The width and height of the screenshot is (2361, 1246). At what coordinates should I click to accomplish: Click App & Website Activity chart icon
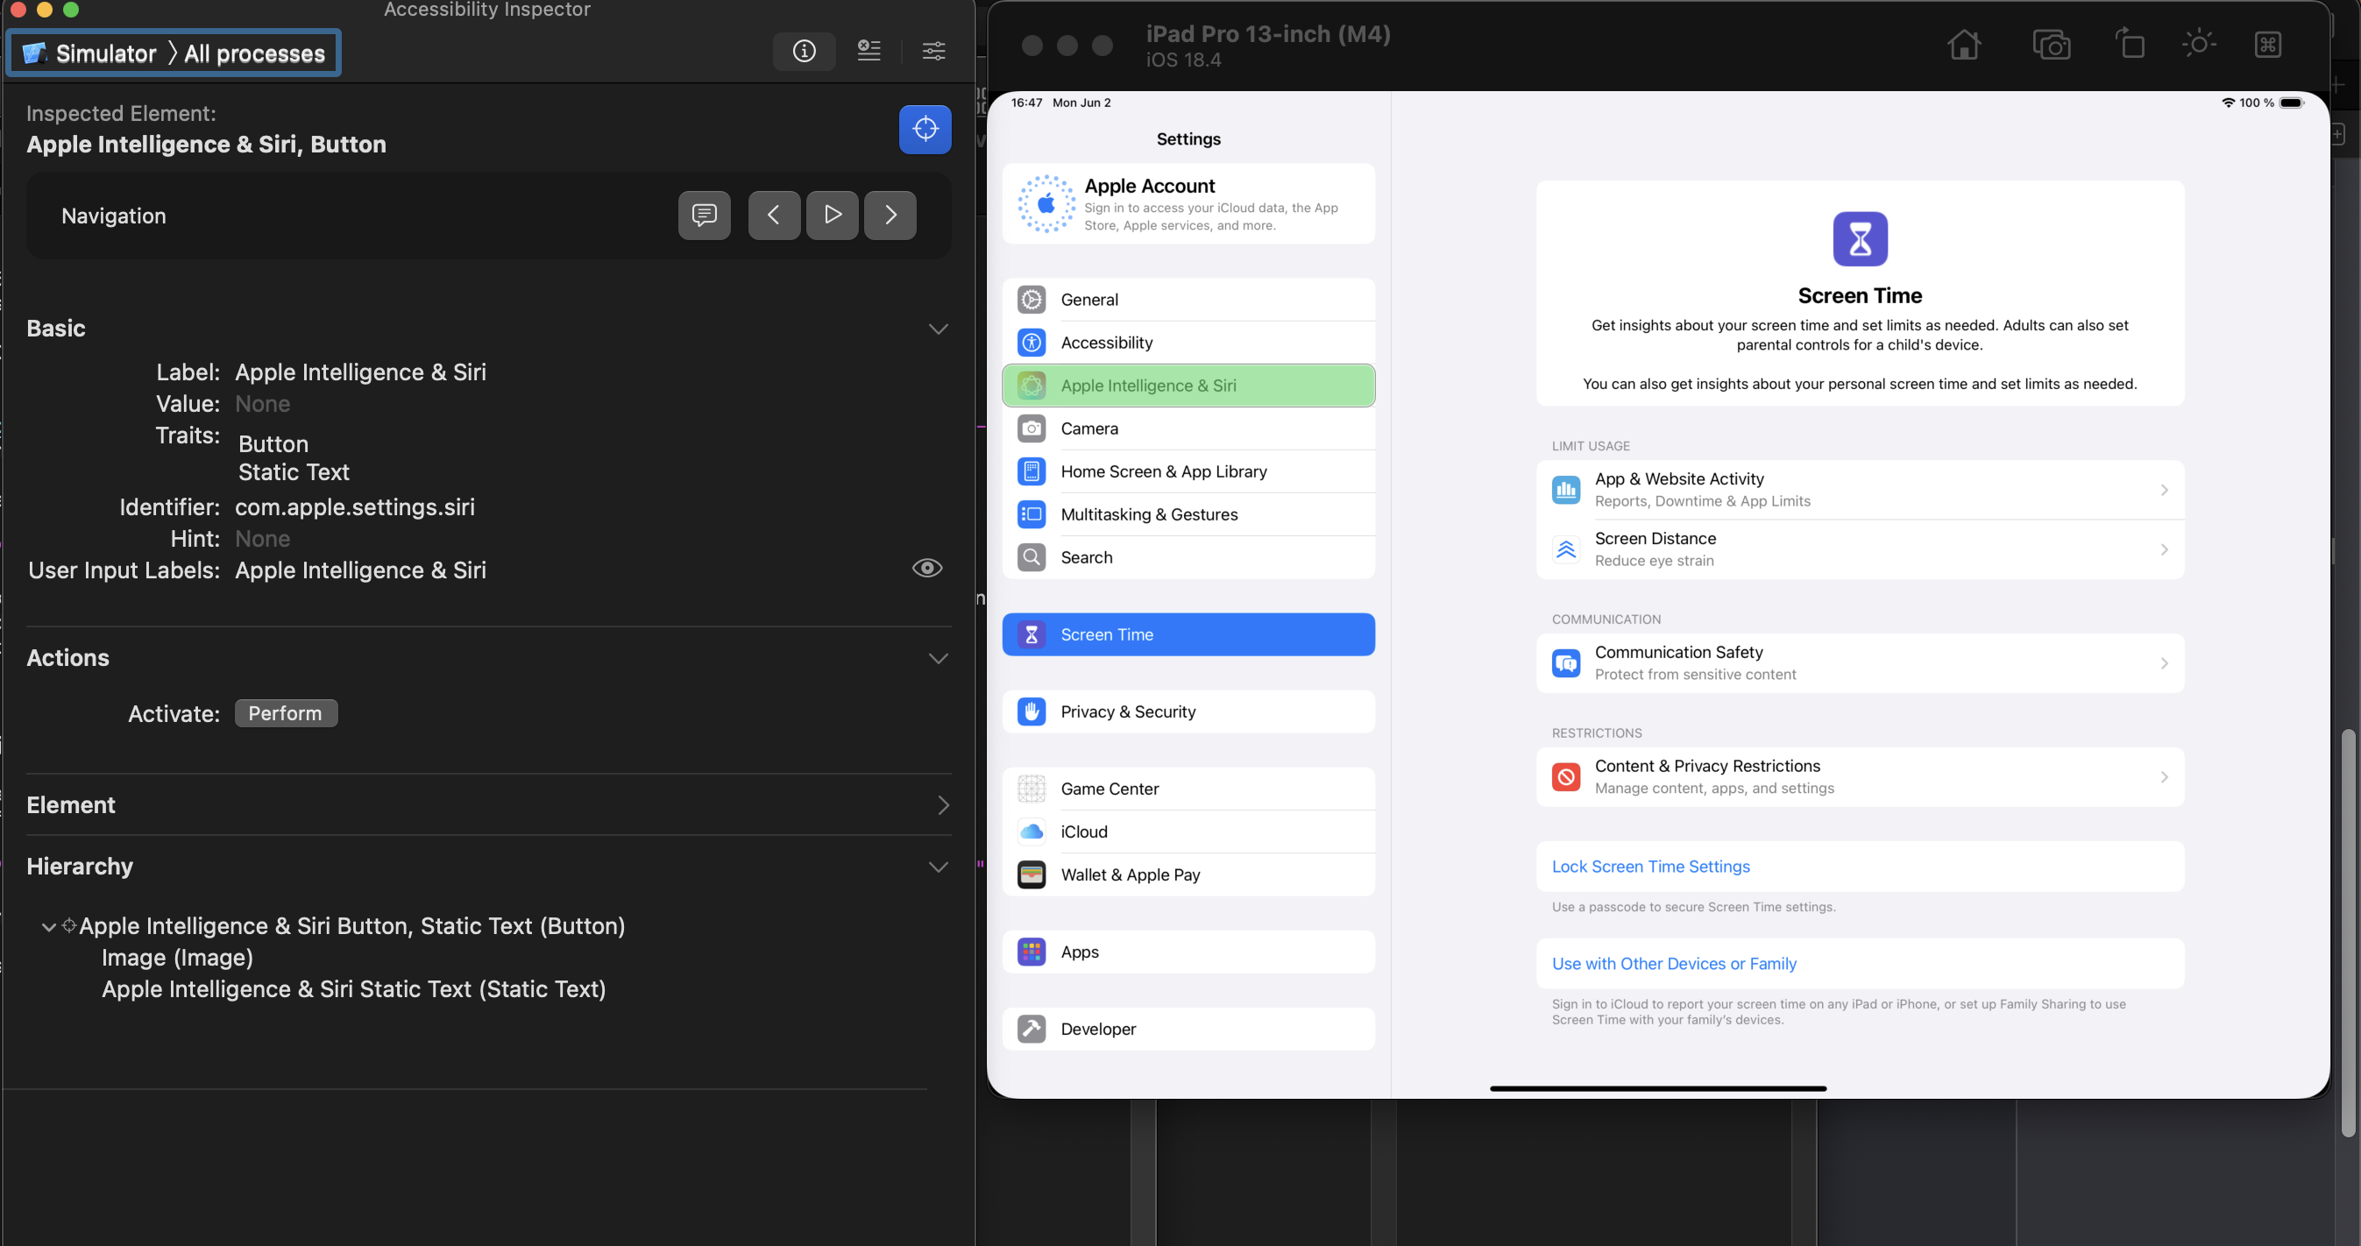click(x=1565, y=490)
